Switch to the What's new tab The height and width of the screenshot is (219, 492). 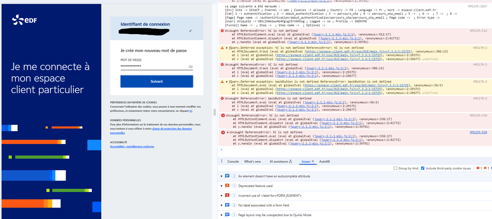(253, 162)
